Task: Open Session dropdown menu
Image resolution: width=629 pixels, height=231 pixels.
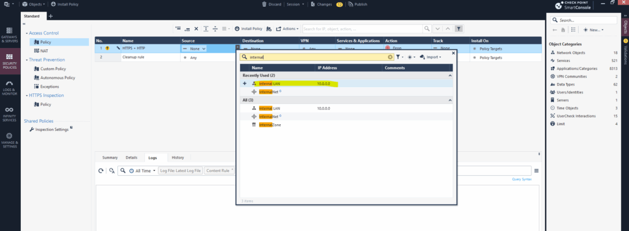Action: [x=295, y=4]
